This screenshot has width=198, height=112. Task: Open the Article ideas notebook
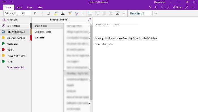(16, 44)
